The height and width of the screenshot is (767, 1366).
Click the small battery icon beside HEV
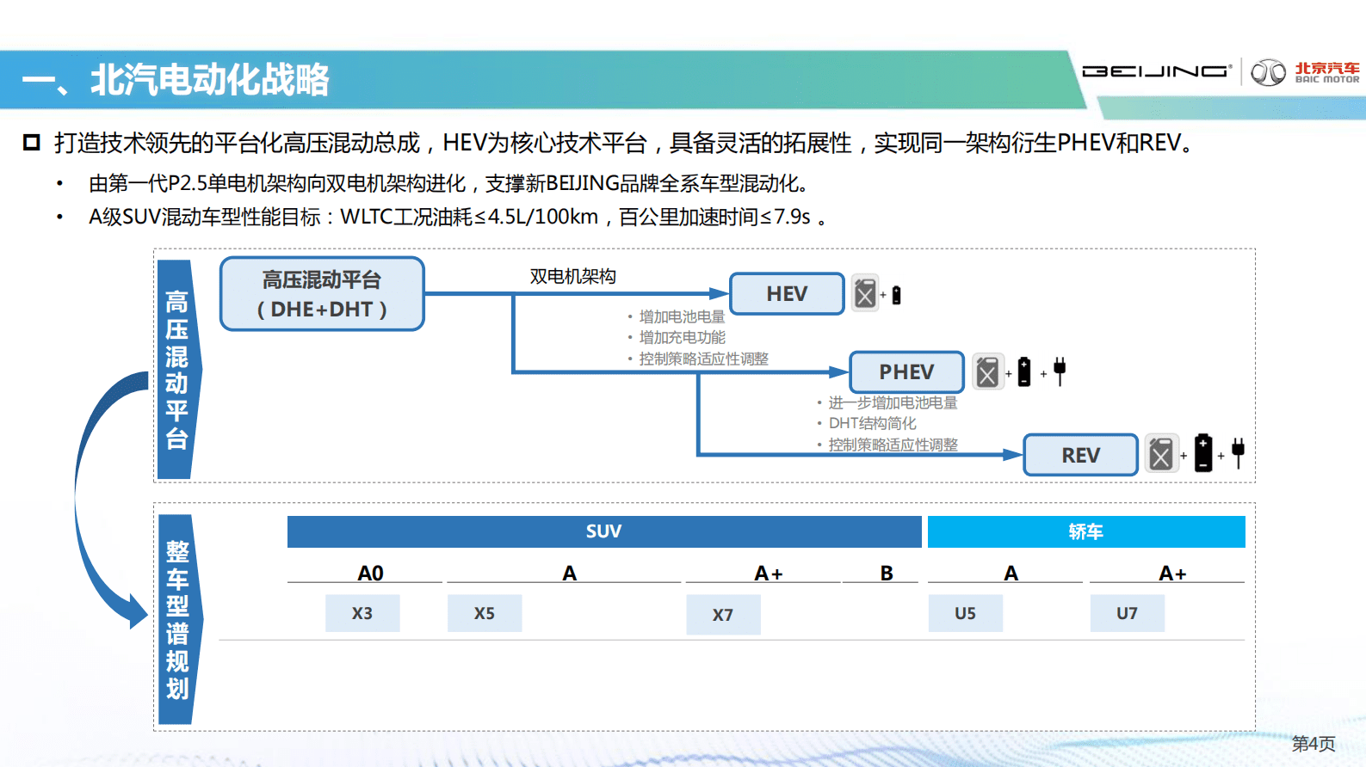(x=896, y=295)
